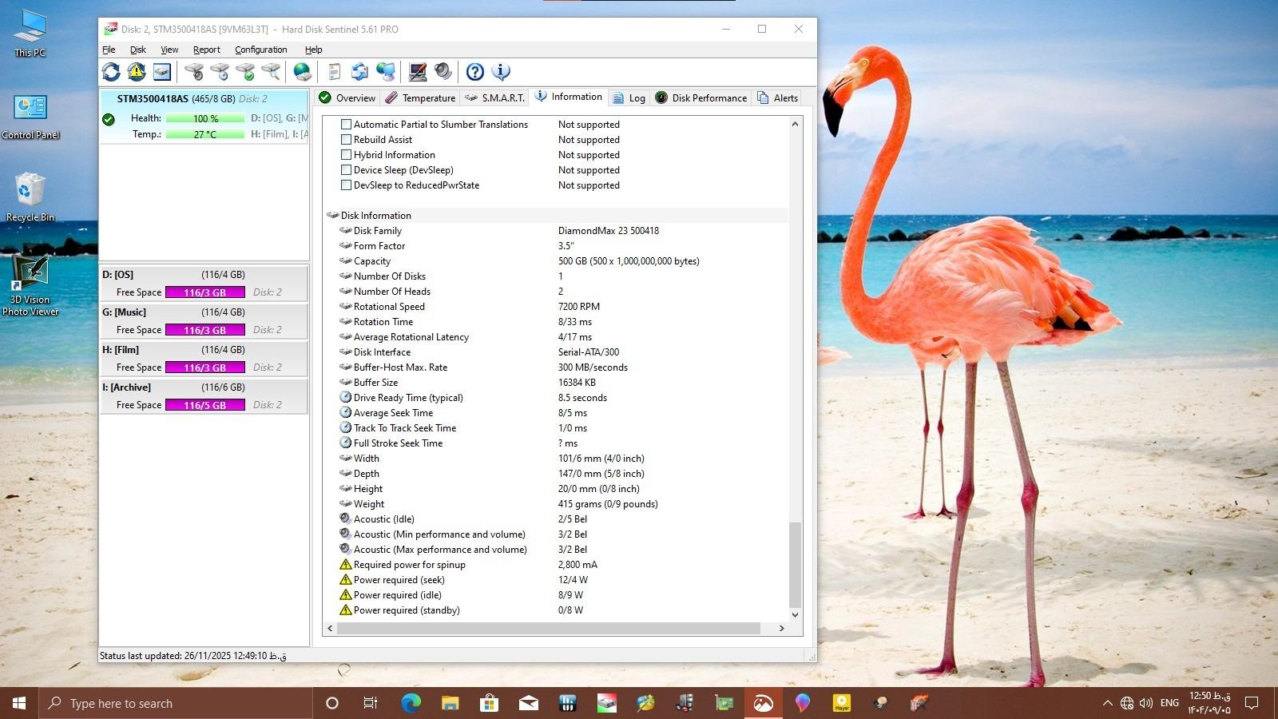Click the globe with disk toolbar icon

tap(302, 72)
